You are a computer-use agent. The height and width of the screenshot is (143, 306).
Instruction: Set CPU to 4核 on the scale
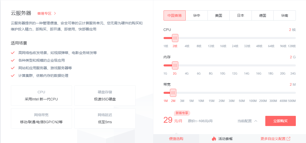click(187, 46)
